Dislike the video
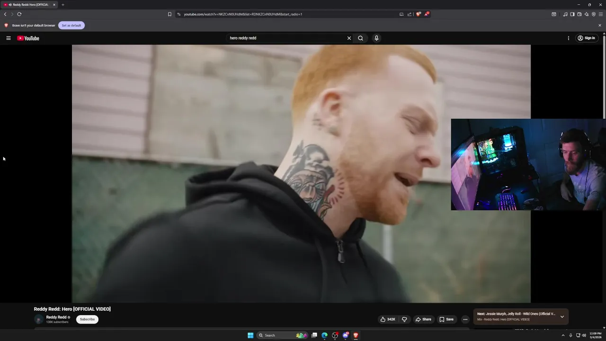Image resolution: width=606 pixels, height=341 pixels. click(404, 319)
